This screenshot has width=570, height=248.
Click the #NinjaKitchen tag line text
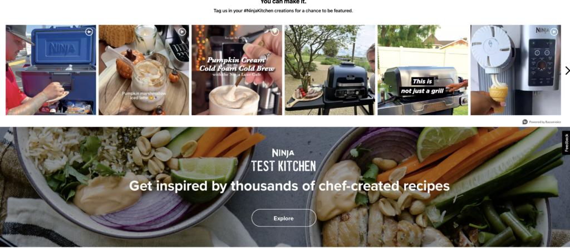pyautogui.click(x=283, y=11)
